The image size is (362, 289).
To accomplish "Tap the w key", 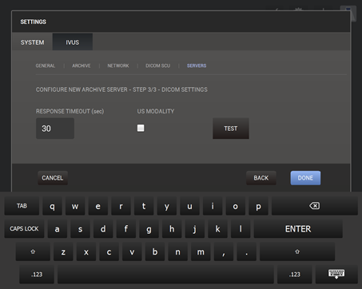I will tap(75, 206).
